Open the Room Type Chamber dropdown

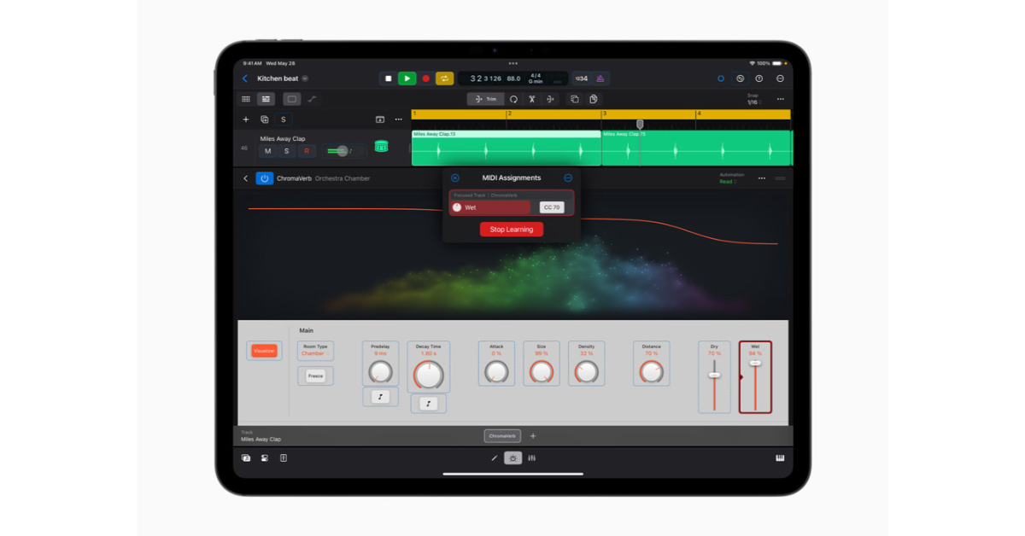tap(315, 351)
